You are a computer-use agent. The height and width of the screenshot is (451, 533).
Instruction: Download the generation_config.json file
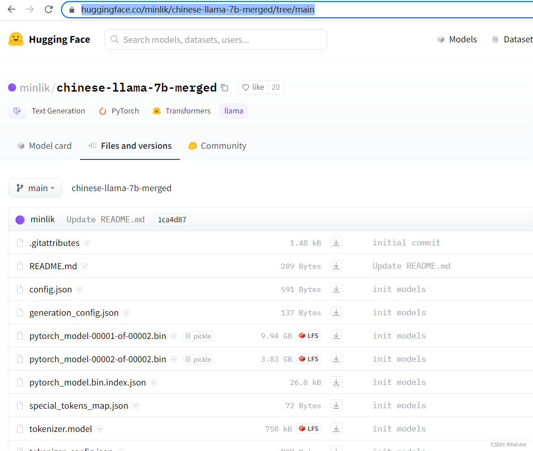point(336,312)
